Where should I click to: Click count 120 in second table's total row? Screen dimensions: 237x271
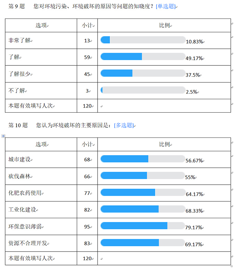[x=87, y=258]
